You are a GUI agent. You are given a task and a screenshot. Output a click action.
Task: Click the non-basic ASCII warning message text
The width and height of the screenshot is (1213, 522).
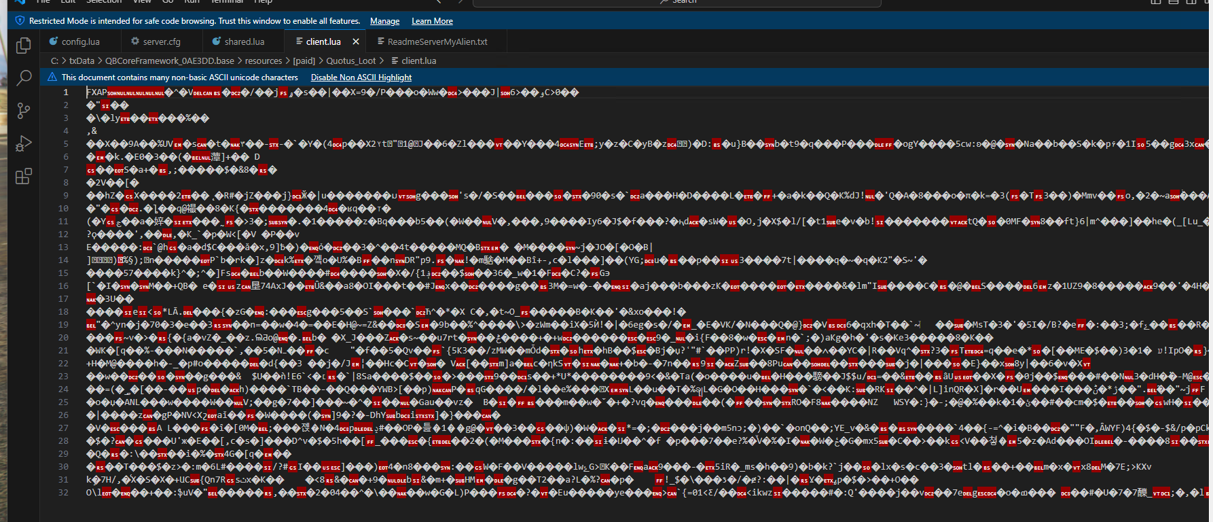point(180,77)
